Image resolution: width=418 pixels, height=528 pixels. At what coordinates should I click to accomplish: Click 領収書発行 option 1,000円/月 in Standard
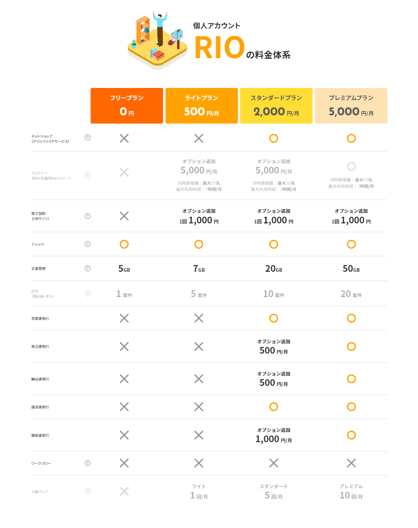[273, 435]
